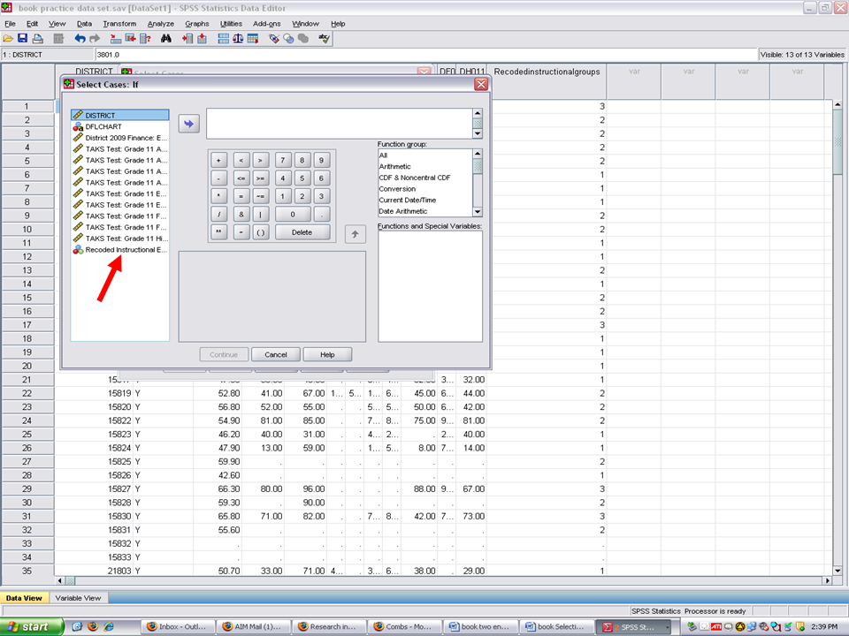This screenshot has width=849, height=636.
Task: Click the Weight Cases scale icon
Action: 238,39
